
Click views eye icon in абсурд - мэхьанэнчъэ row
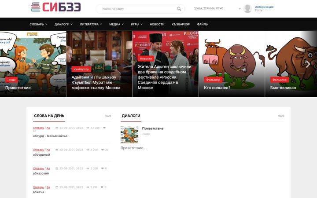pyautogui.click(x=88, y=128)
